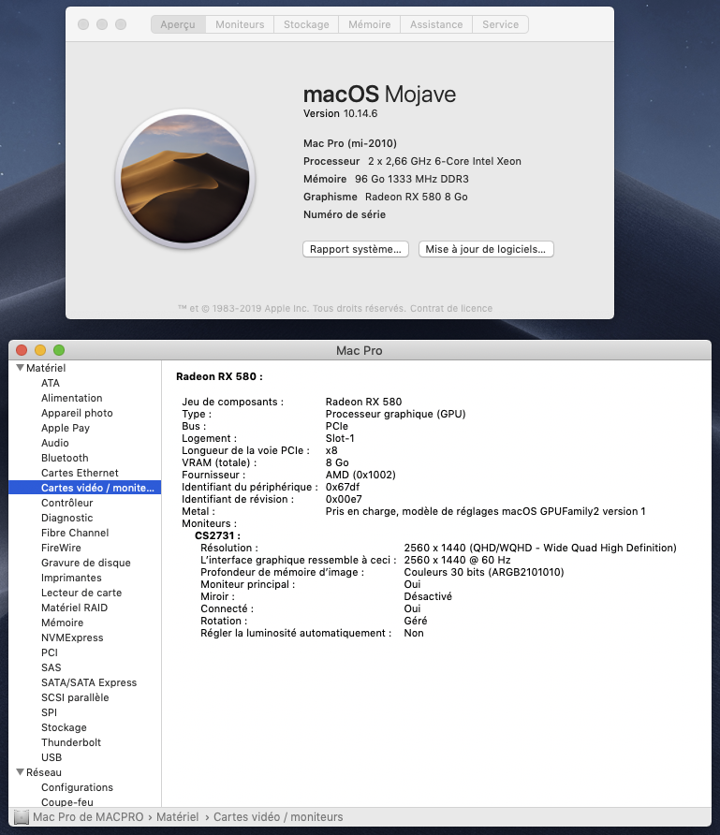Click Cartes vidéo / moniteurs path segment
This screenshot has width=720, height=835.
pyautogui.click(x=278, y=816)
